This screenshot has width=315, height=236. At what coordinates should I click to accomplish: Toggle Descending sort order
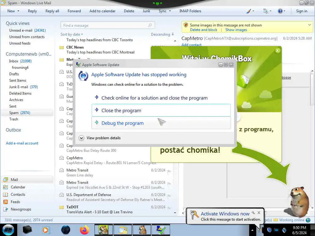162,34
